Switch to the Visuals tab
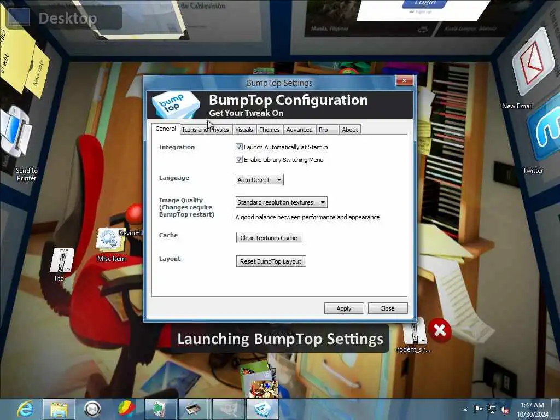560x420 pixels. click(244, 129)
